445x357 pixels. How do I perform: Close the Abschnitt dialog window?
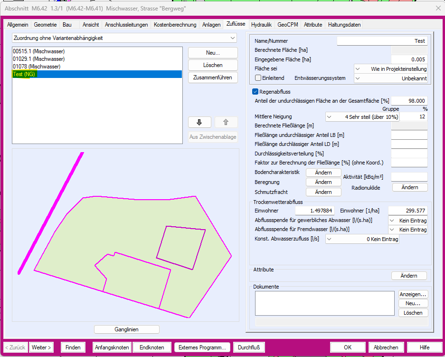437,8
